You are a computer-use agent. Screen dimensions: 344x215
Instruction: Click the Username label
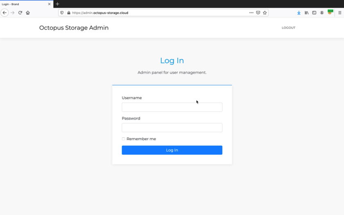(132, 98)
